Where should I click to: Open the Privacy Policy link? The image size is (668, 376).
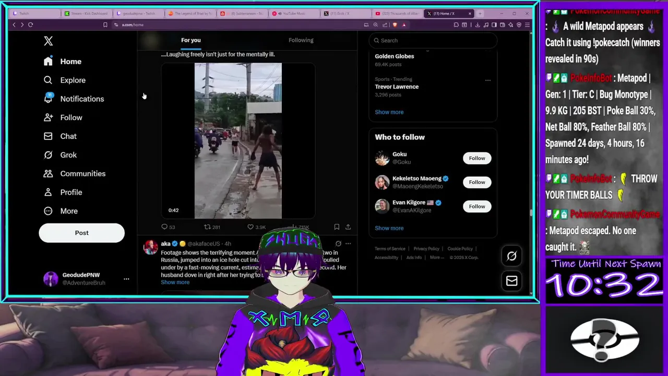[x=426, y=249]
